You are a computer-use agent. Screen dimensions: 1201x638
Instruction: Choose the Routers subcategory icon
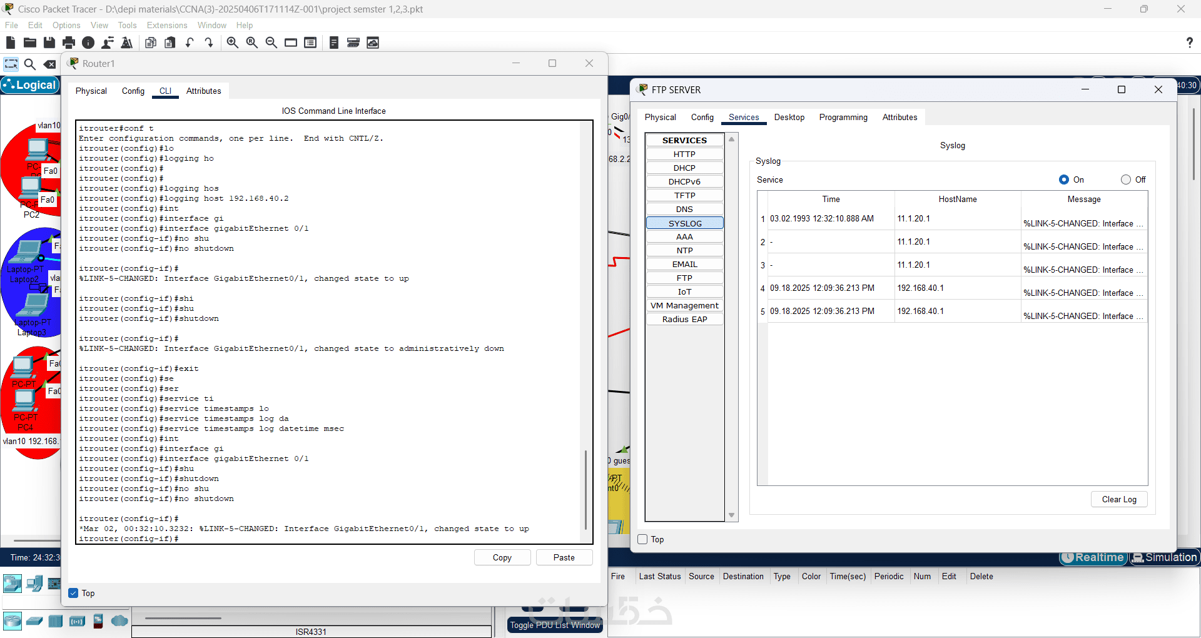point(13,621)
